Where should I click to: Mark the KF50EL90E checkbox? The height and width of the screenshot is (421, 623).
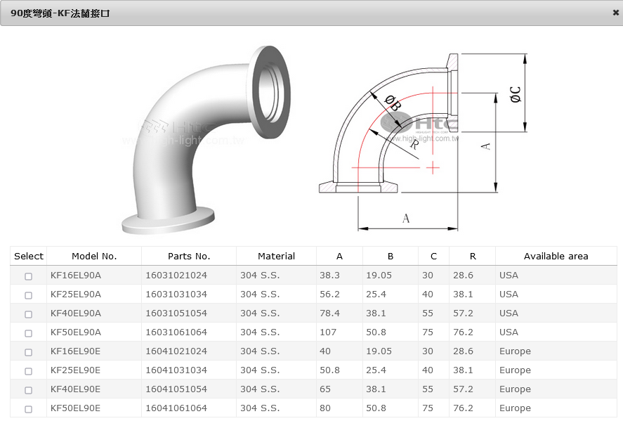[29, 409]
